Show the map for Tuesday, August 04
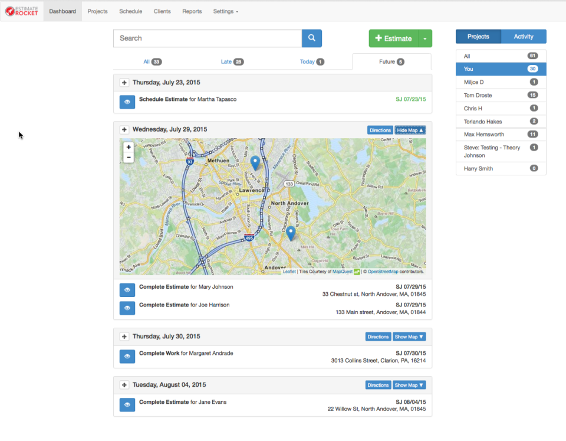This screenshot has width=566, height=441. (x=409, y=385)
